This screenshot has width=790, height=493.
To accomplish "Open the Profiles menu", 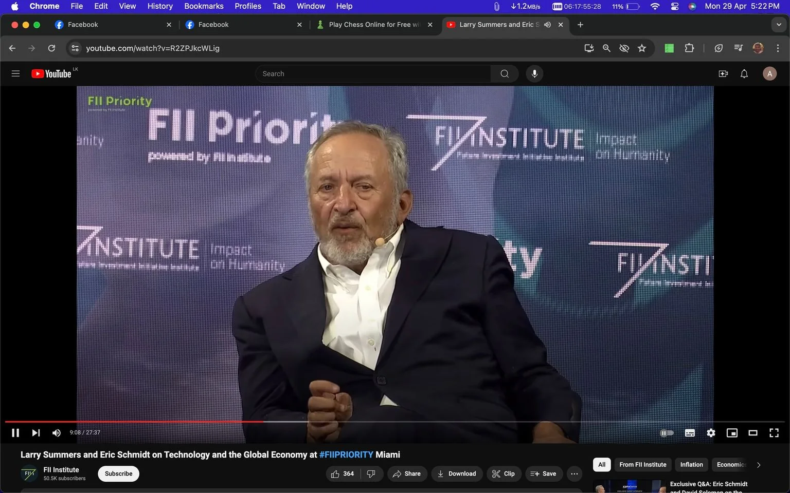I will (248, 6).
